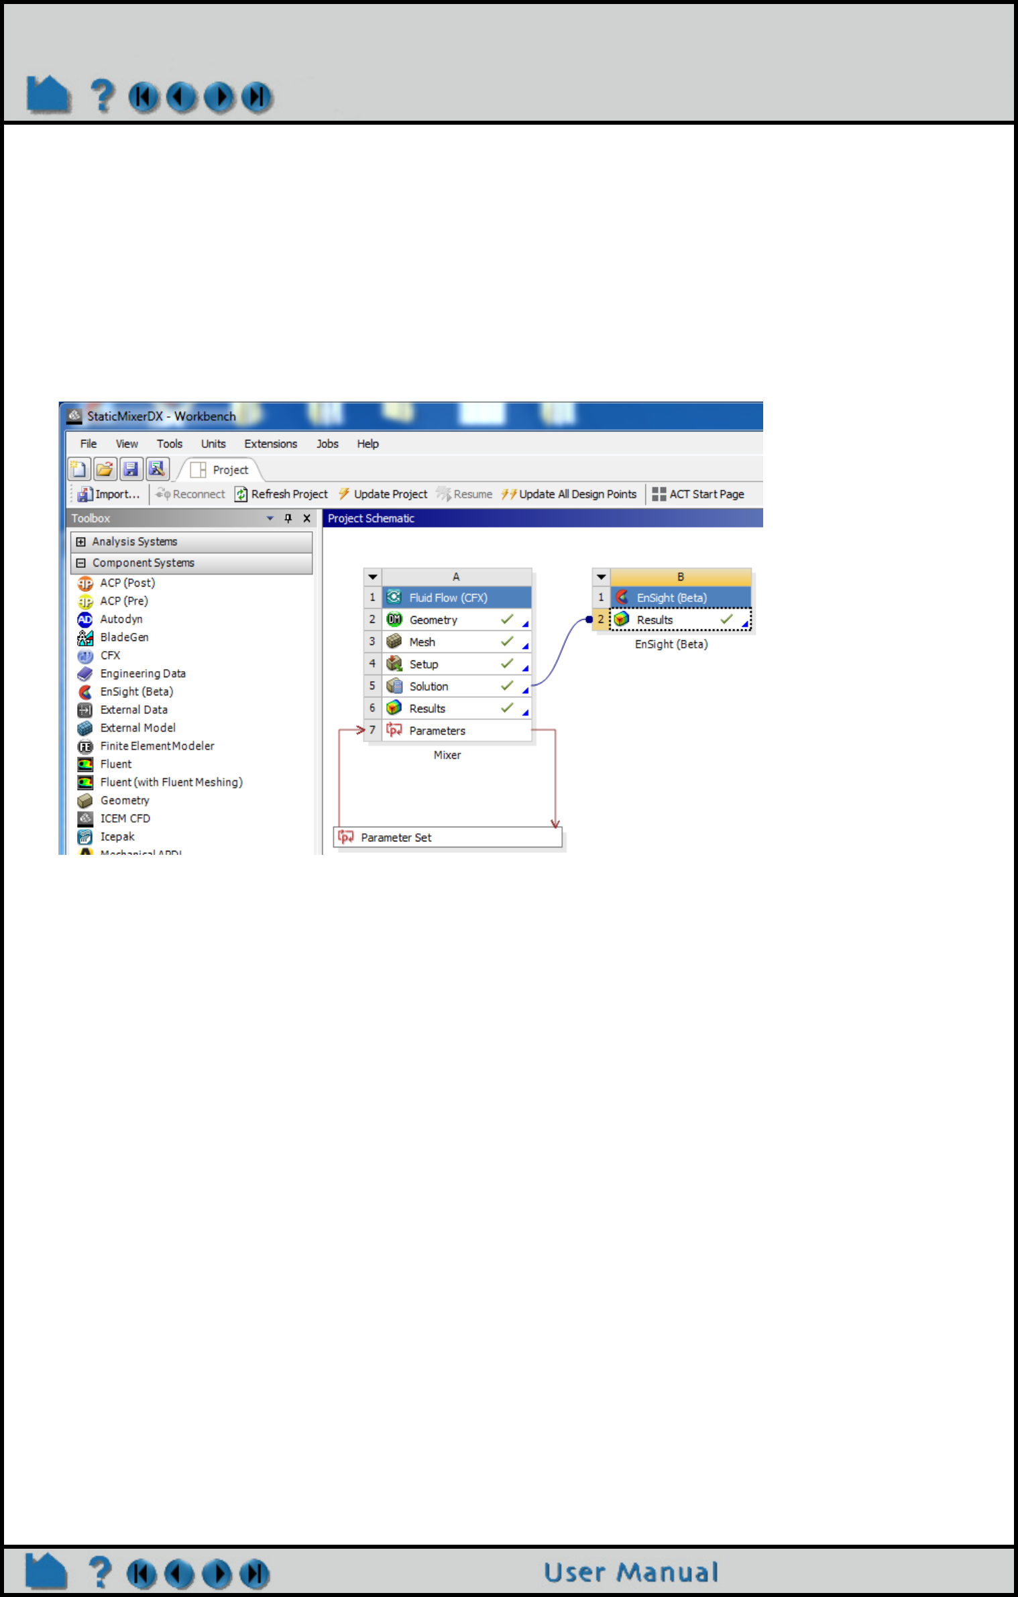The width and height of the screenshot is (1018, 1597).
Task: Select CFX in the Toolbox list
Action: [x=110, y=655]
